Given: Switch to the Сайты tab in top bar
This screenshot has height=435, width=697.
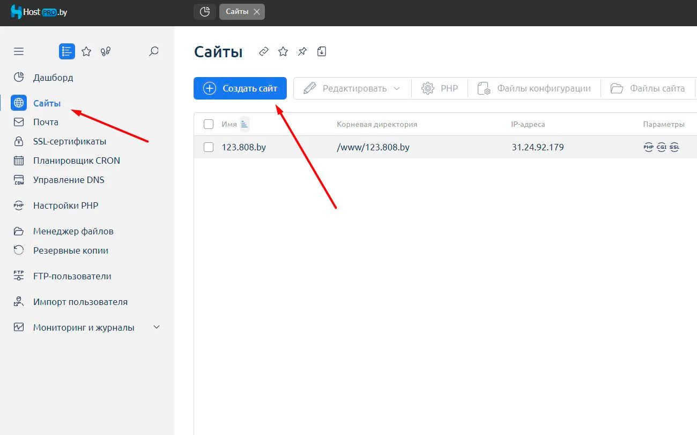Looking at the screenshot, I should [236, 12].
